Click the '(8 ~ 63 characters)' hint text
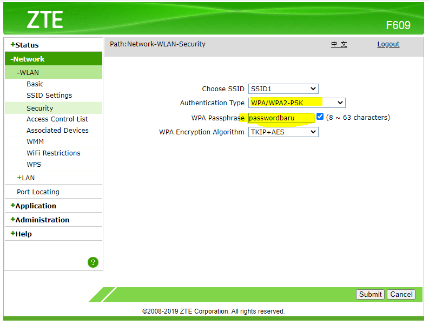 tap(358, 118)
